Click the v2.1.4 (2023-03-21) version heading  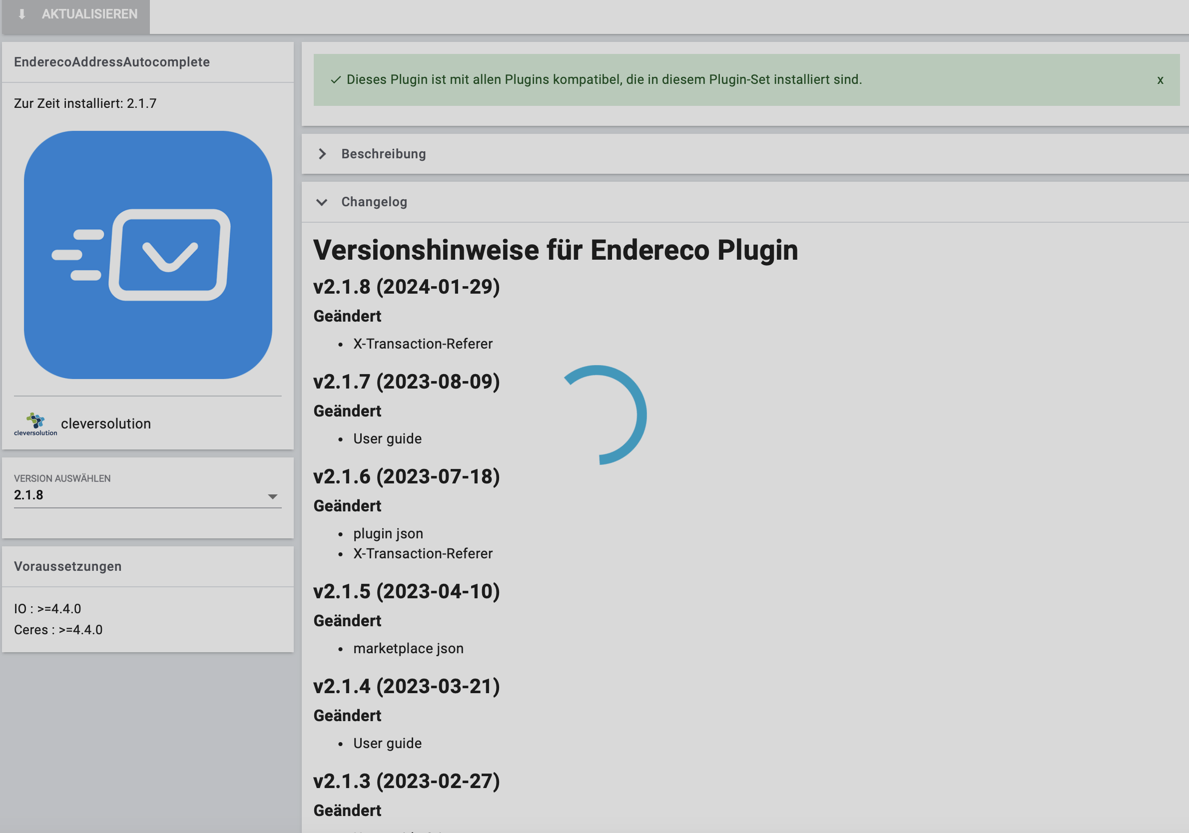[407, 686]
